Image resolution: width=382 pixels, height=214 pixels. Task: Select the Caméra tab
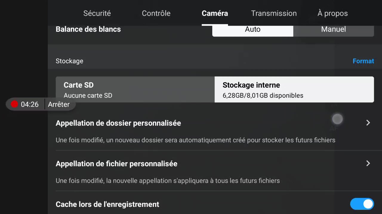click(215, 13)
